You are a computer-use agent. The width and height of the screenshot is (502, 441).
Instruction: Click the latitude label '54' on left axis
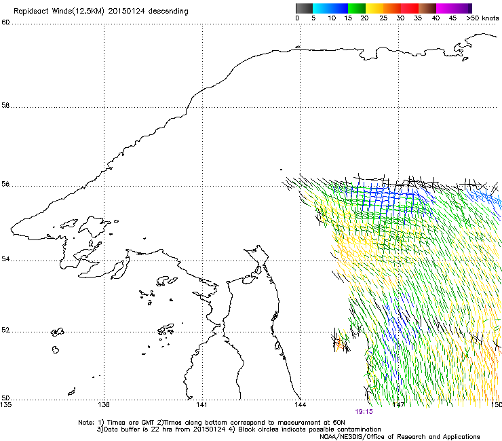point(5,258)
